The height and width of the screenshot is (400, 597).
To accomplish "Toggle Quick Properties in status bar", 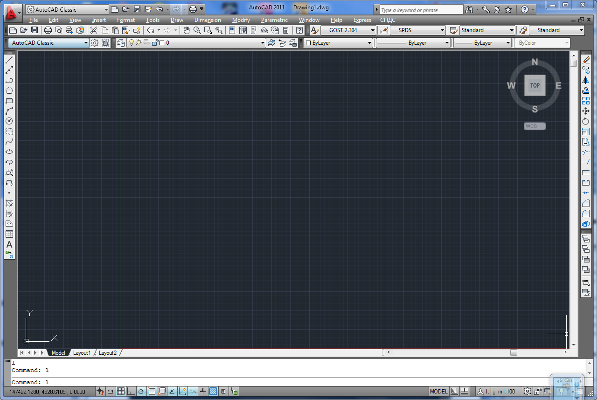I will point(223,392).
